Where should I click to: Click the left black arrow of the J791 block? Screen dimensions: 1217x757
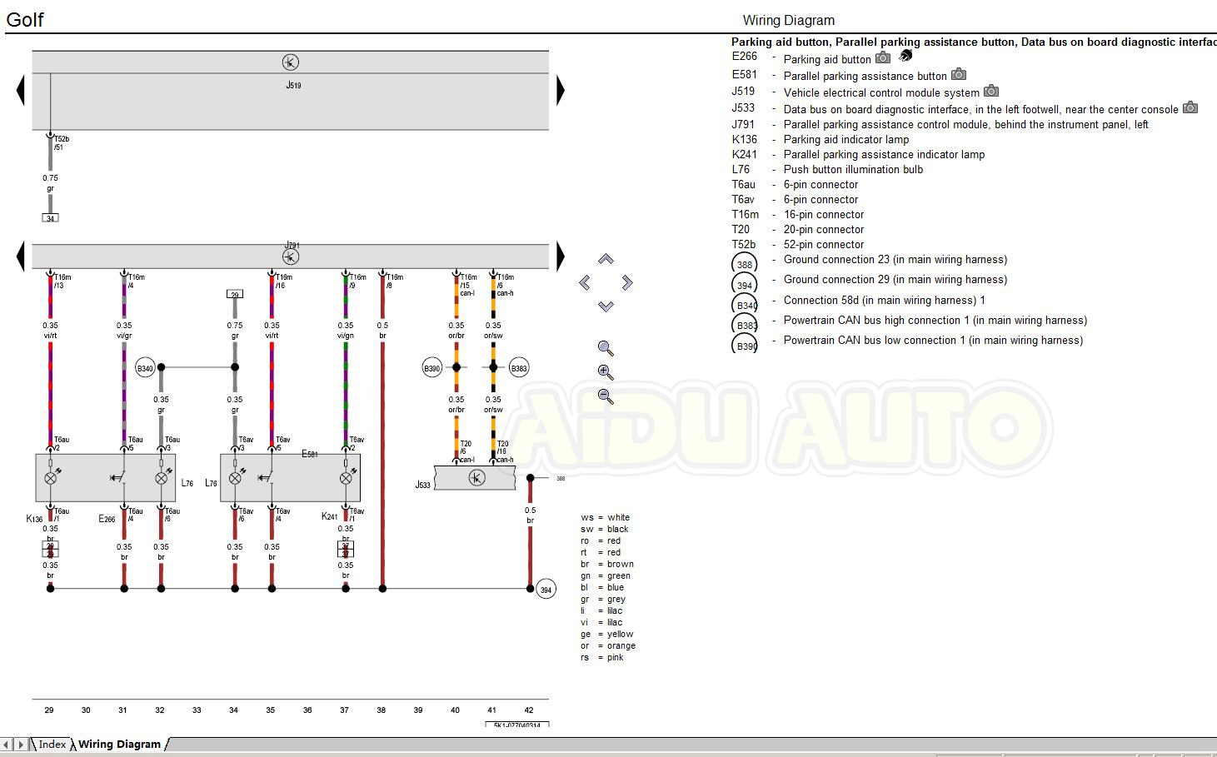pos(21,256)
